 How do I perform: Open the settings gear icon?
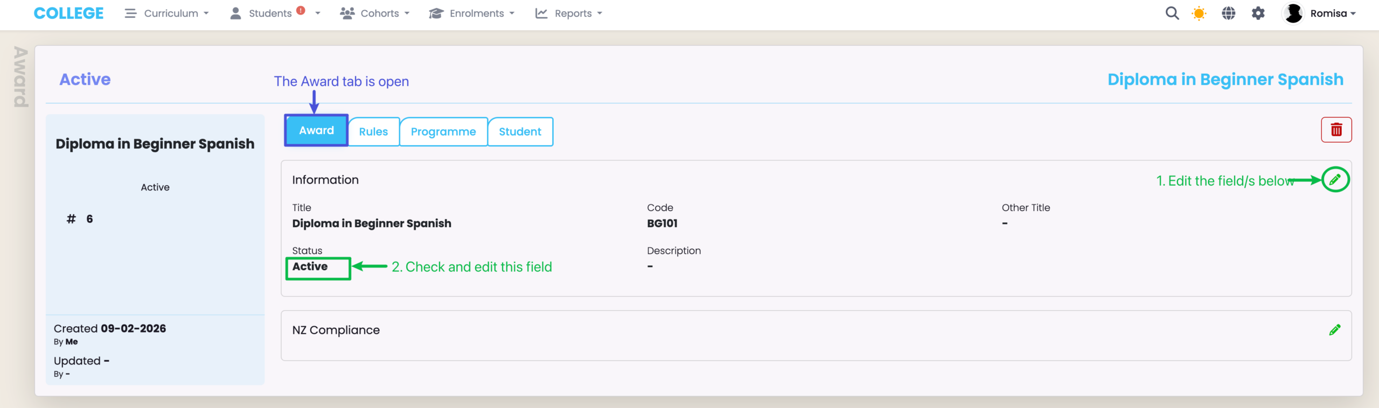point(1258,13)
